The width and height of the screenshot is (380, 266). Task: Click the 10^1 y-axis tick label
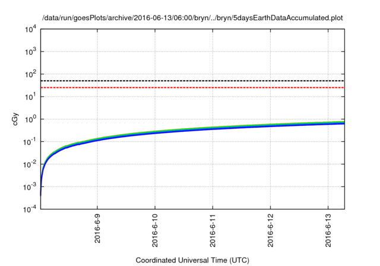[30, 97]
